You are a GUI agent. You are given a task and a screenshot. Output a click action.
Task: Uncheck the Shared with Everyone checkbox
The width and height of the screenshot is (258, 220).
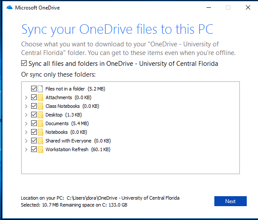[x=34, y=140]
